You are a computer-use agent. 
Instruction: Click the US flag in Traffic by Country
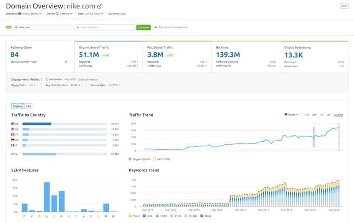click(x=13, y=124)
